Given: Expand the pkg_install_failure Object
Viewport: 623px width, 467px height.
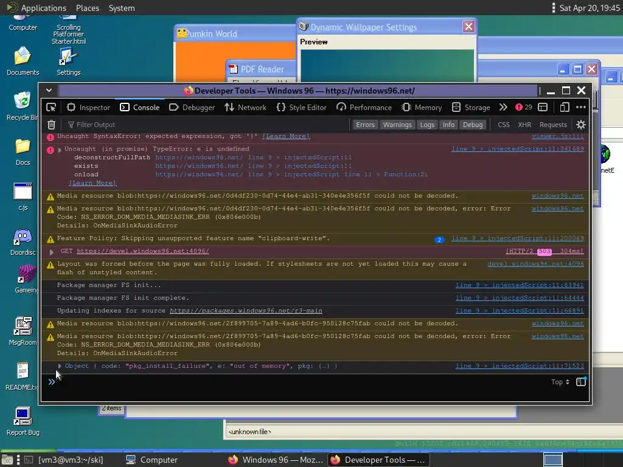Looking at the screenshot, I should tap(60, 365).
